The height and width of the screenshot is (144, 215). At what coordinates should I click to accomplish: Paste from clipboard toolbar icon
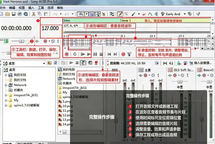point(46,14)
